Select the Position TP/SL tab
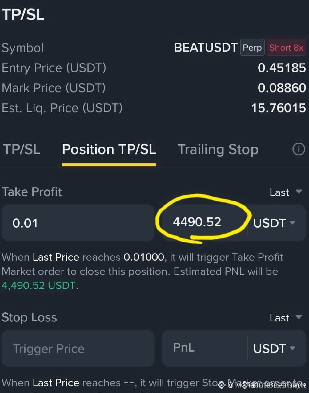This screenshot has height=393, width=309. pos(109,149)
